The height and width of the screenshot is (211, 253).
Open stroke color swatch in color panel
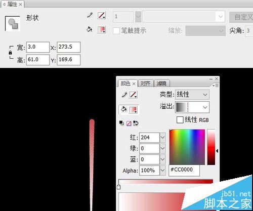pyautogui.click(x=133, y=95)
